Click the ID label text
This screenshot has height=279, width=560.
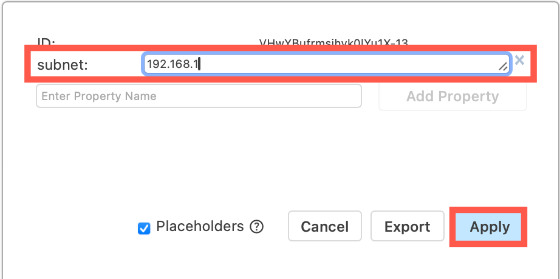46,42
